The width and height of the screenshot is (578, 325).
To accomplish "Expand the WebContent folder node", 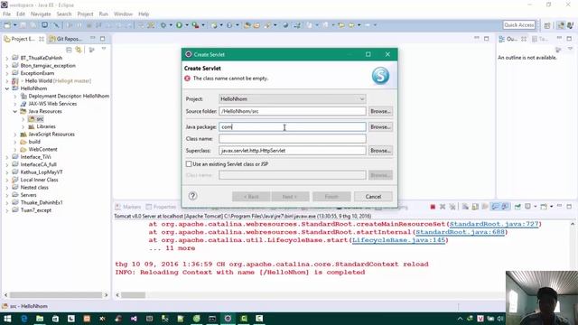I will click(15, 150).
